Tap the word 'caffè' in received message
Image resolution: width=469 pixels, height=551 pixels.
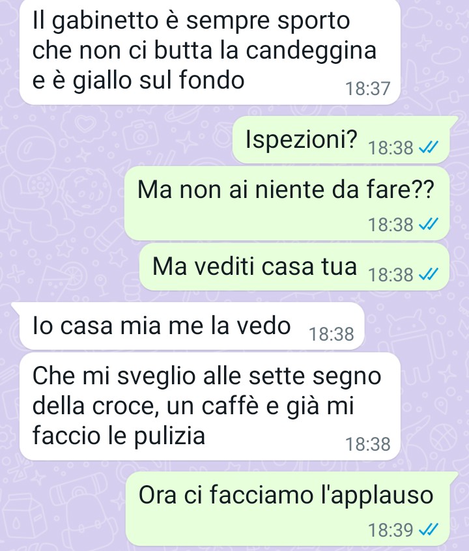tap(229, 406)
